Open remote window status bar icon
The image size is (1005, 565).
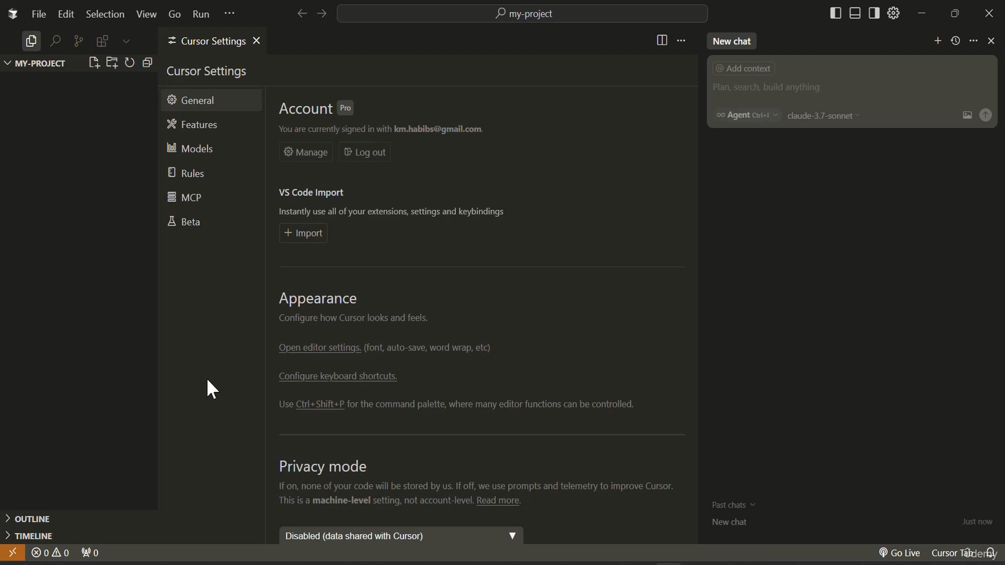(13, 553)
